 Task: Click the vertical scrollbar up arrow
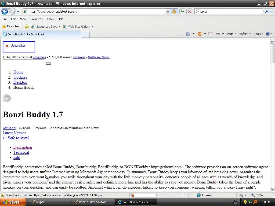click(x=272, y=42)
